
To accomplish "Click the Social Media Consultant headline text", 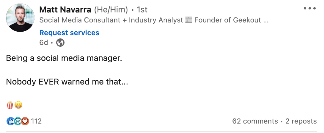I will coord(111,20).
